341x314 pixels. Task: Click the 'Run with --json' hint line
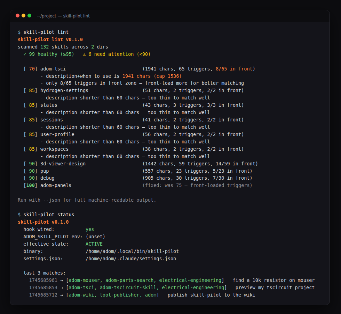coord(87,200)
